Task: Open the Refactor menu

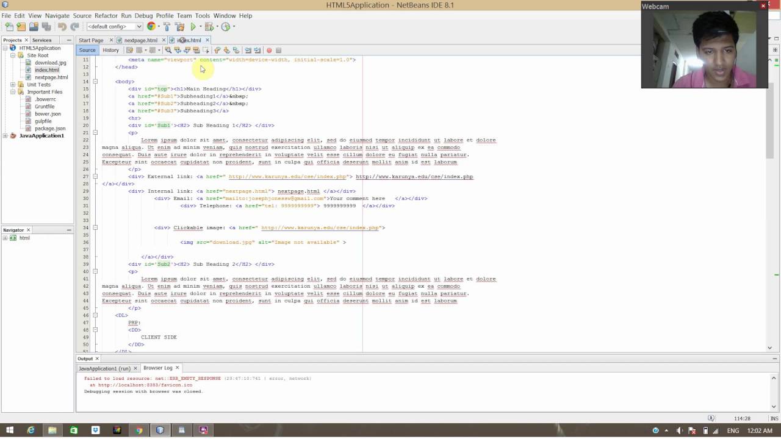Action: point(106,16)
